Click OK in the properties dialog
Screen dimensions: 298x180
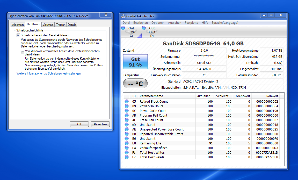(79, 124)
